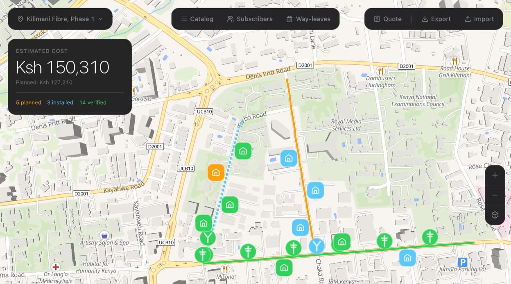Select the blue Y splitter on Chaka Road
The image size is (511, 284).
[x=317, y=246]
